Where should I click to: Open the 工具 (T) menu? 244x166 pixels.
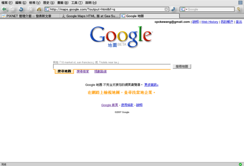tap(77, 3)
